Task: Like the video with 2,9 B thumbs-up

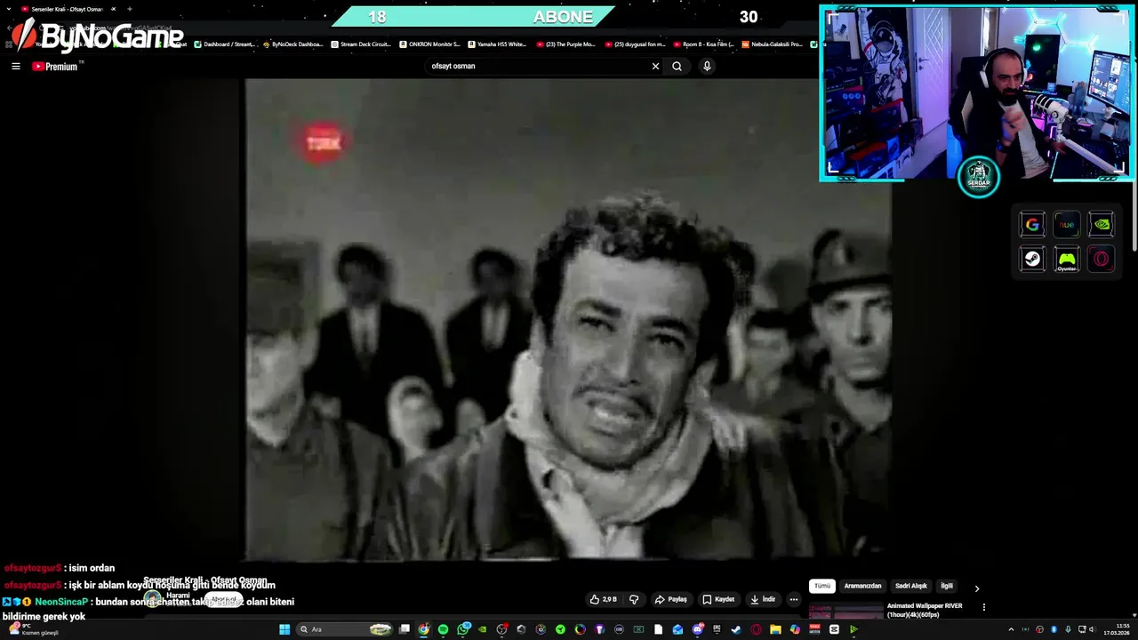Action: 604,599
